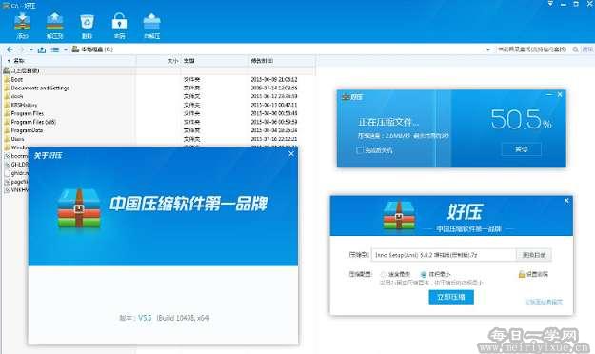Click the Extract To (解压到) toolbar icon
595x354 pixels.
[x=54, y=22]
